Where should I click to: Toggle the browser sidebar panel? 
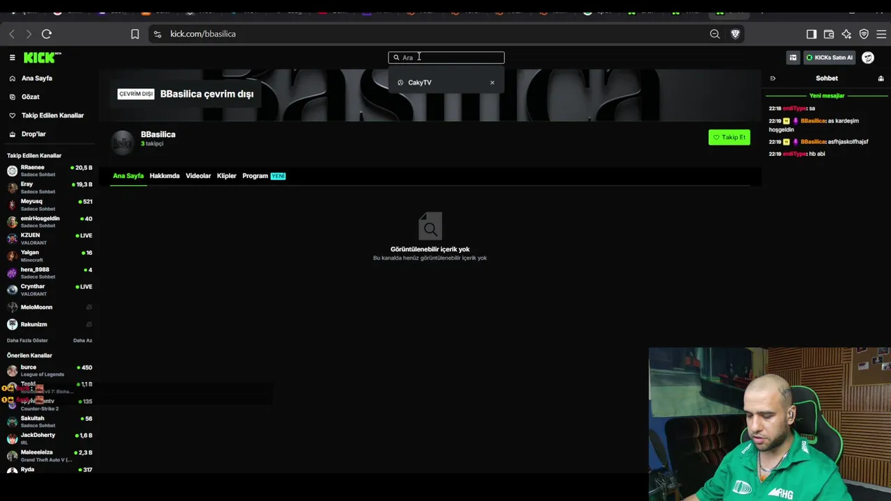pos(812,34)
